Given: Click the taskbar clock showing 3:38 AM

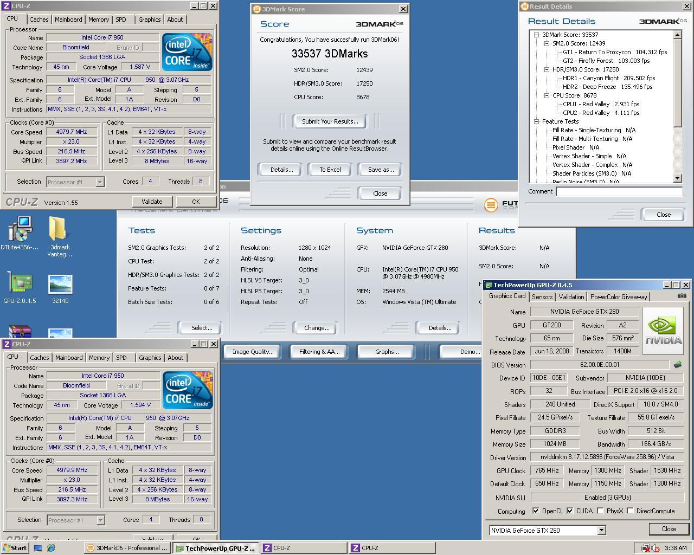Looking at the screenshot, I should point(675,548).
